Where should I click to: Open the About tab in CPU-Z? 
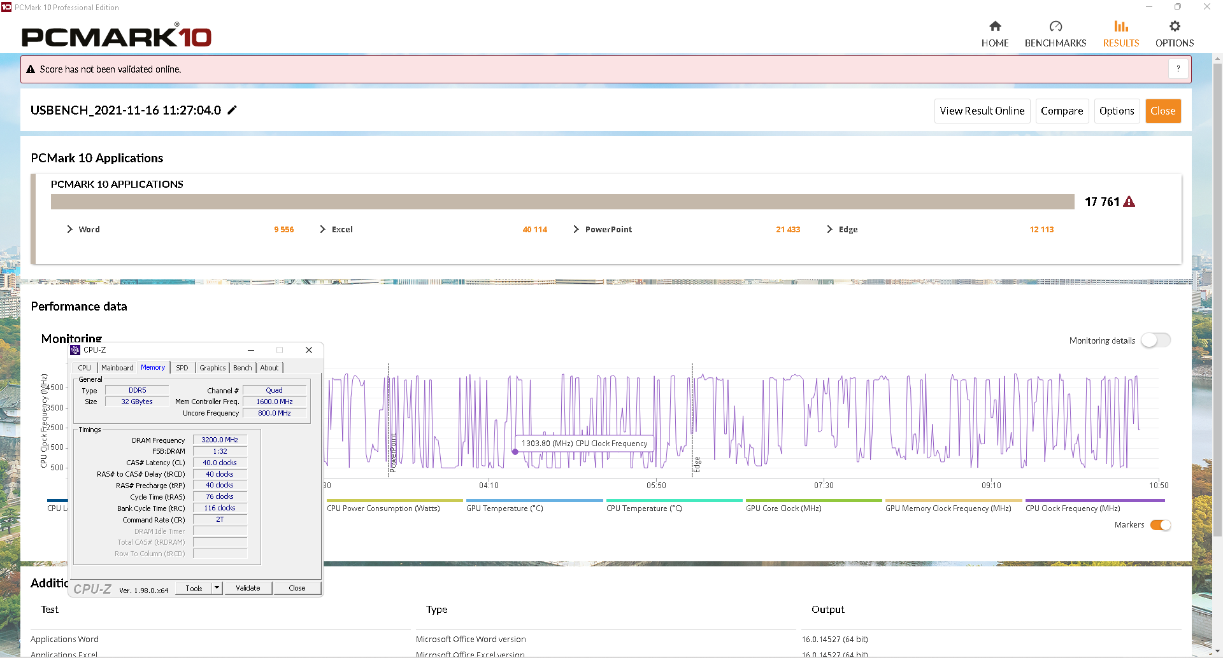point(269,368)
